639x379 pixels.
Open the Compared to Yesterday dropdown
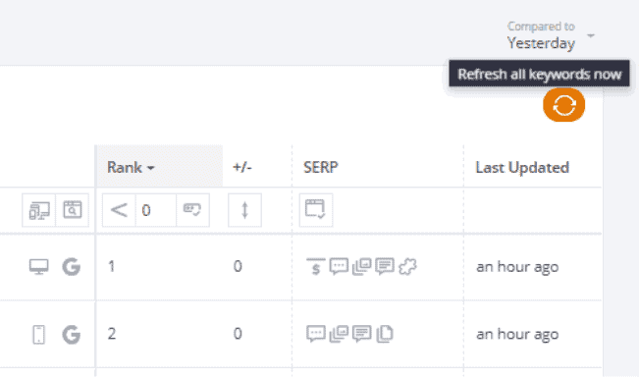pyautogui.click(x=551, y=36)
